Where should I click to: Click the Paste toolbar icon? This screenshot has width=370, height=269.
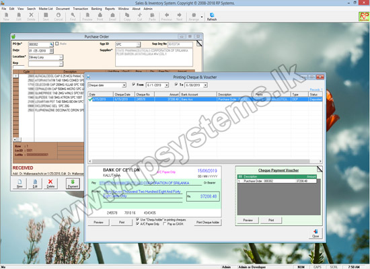tap(152, 17)
